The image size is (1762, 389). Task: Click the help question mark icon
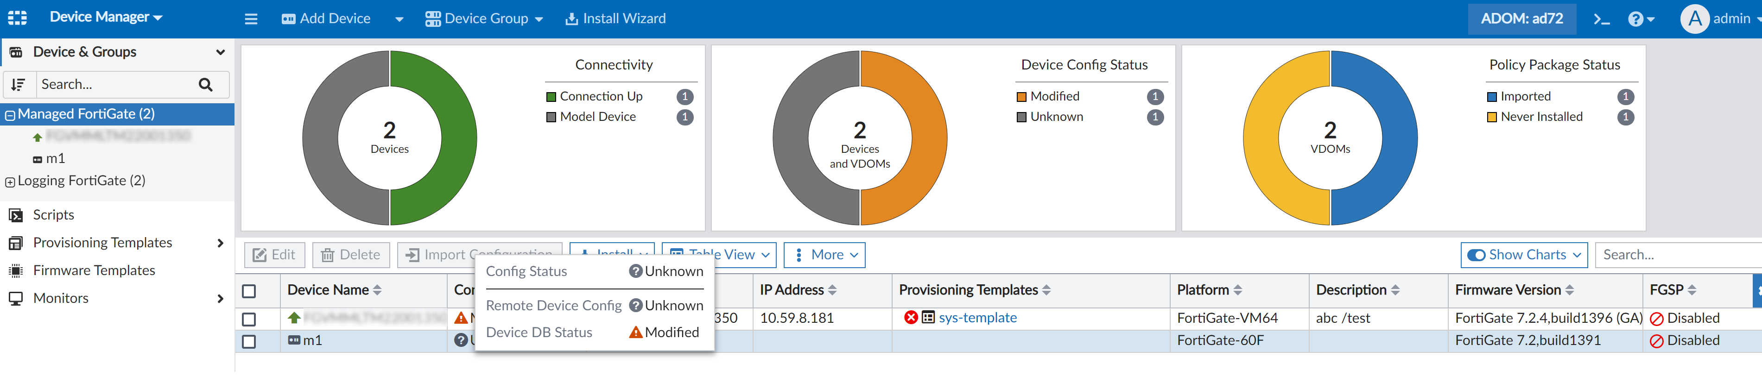(x=1635, y=19)
